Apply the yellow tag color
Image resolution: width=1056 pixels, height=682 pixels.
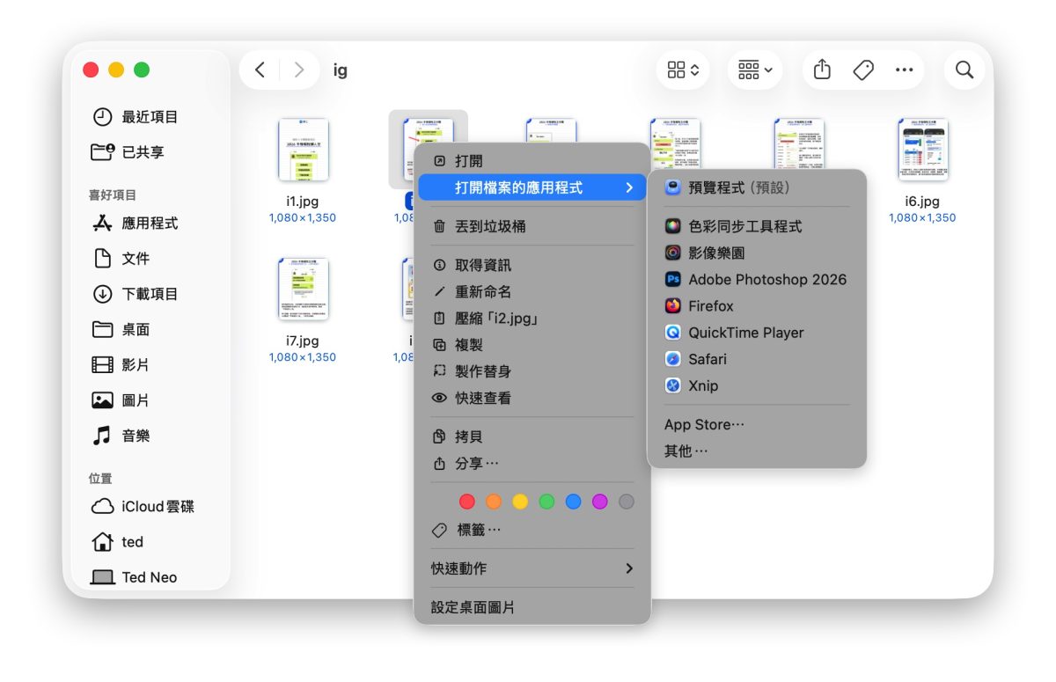(x=520, y=502)
